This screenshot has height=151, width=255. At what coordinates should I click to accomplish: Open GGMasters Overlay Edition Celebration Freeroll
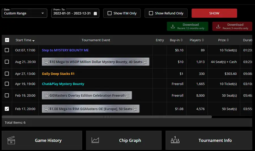87,95
